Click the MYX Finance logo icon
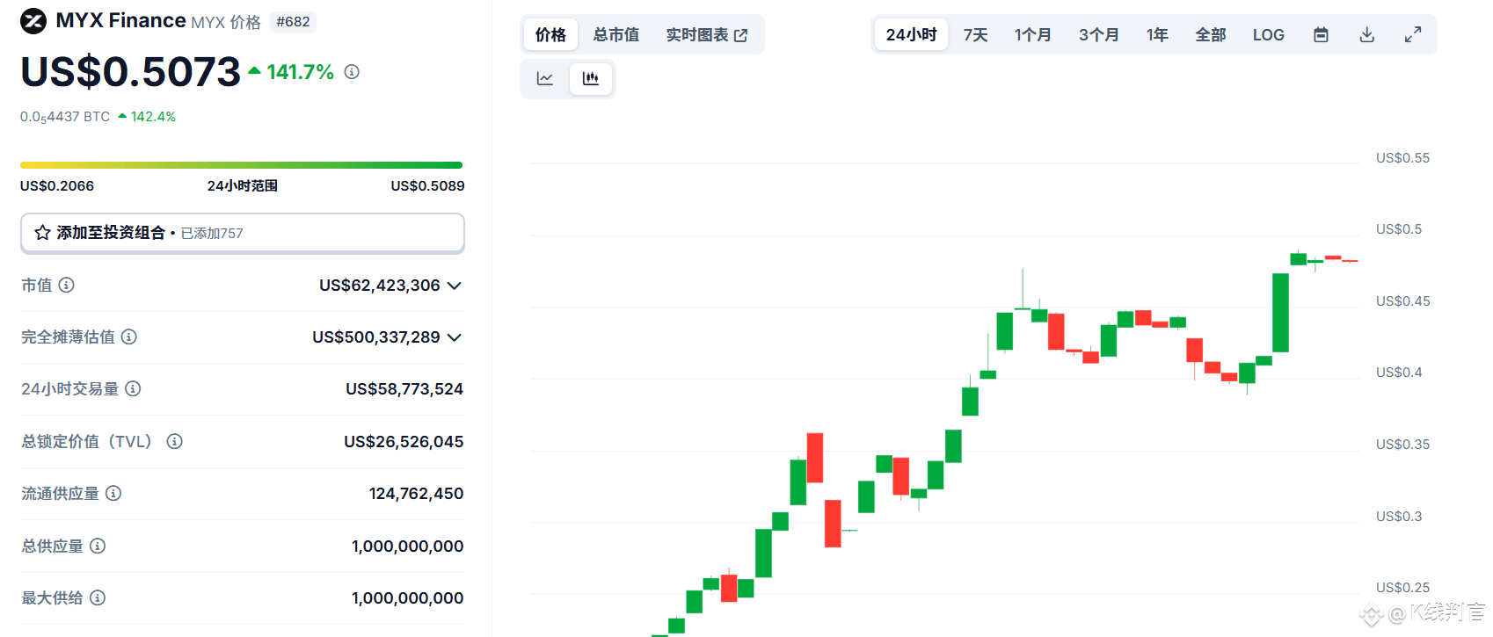1493x637 pixels. [33, 20]
